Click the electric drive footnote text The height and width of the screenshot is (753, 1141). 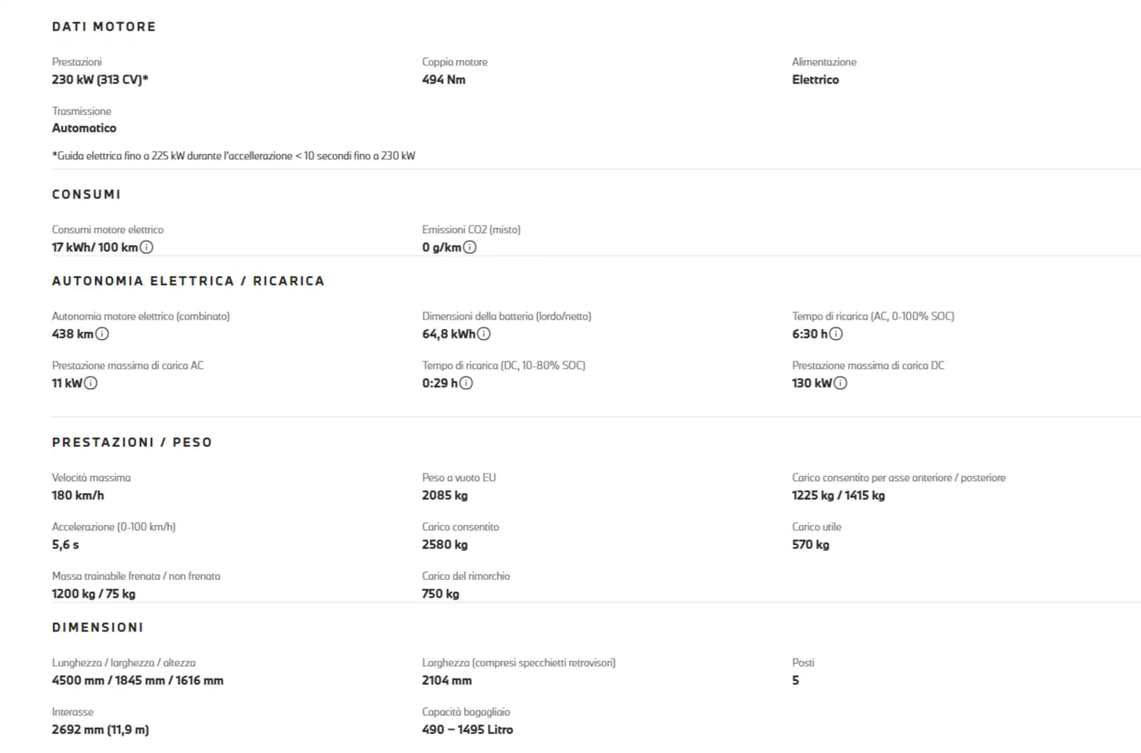[x=233, y=155]
